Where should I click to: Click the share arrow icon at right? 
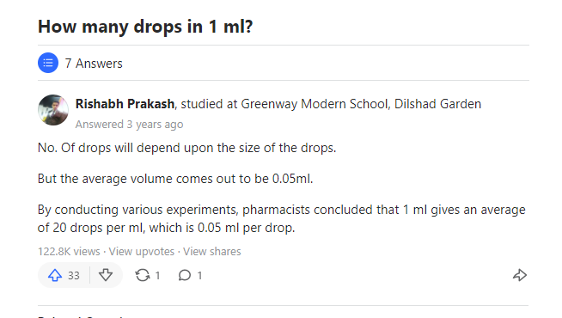519,275
